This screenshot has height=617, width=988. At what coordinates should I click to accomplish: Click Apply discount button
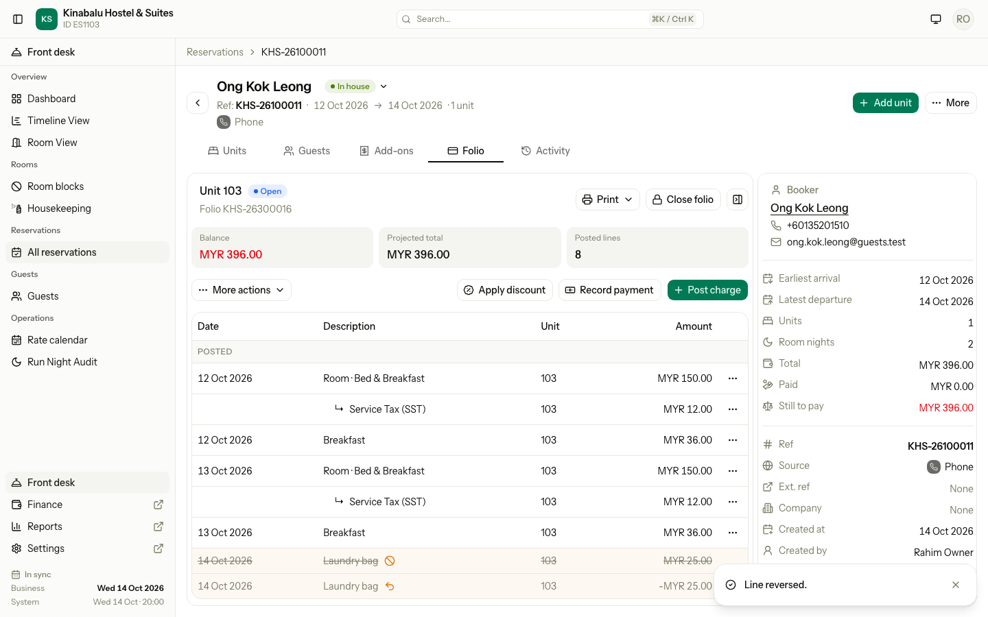pyautogui.click(x=505, y=290)
